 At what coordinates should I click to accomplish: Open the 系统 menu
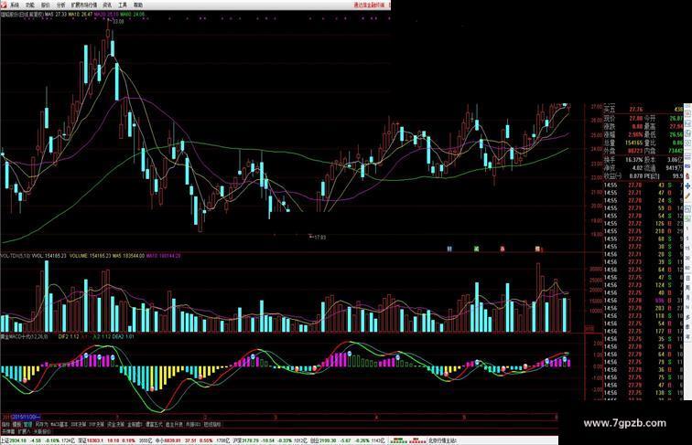click(15, 5)
